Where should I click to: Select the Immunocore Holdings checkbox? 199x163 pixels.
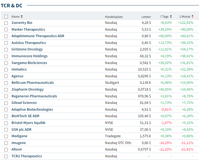[6, 56]
